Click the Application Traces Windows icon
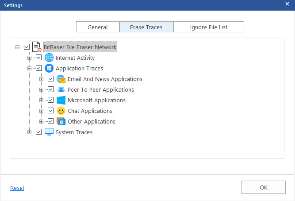 [x=49, y=68]
